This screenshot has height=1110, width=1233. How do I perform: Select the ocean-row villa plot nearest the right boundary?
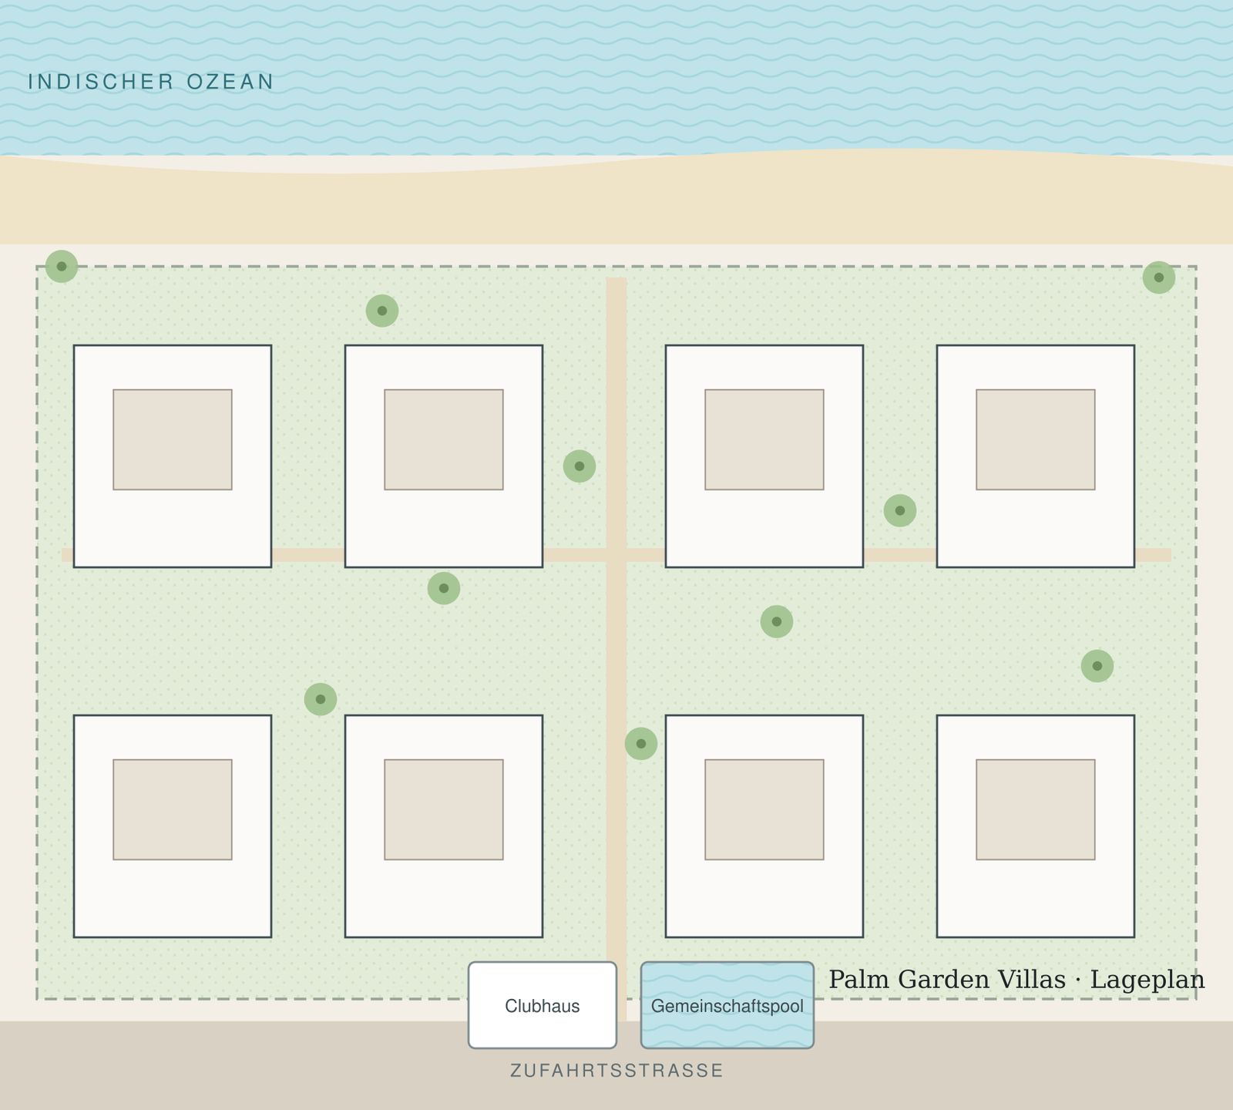[x=1036, y=456]
